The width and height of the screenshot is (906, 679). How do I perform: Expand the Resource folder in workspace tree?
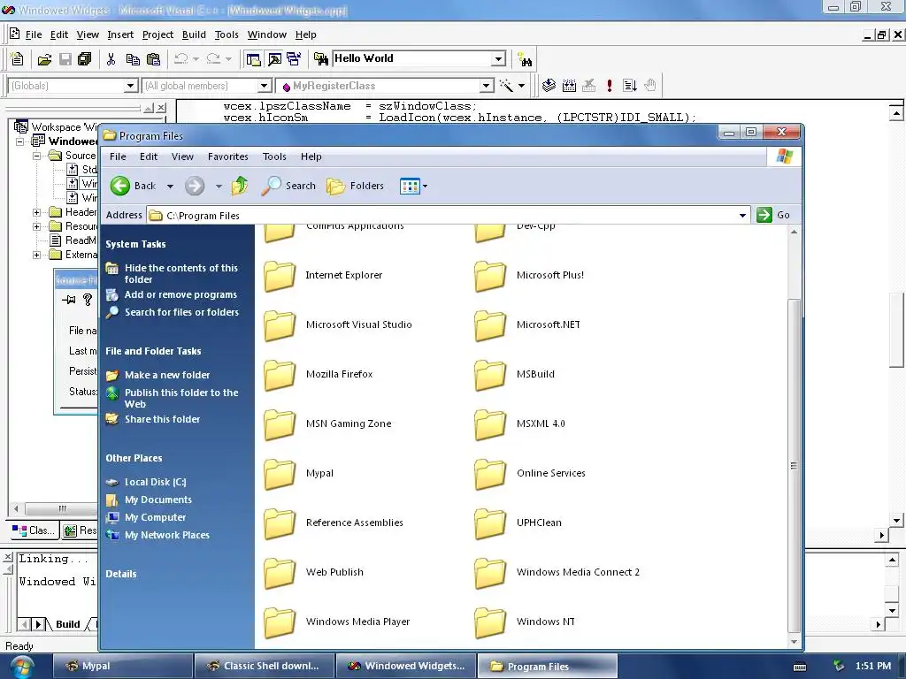tap(36, 226)
